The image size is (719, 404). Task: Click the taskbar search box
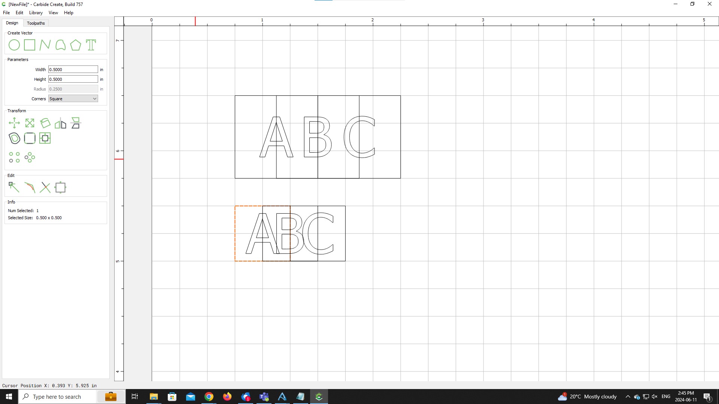point(72,397)
